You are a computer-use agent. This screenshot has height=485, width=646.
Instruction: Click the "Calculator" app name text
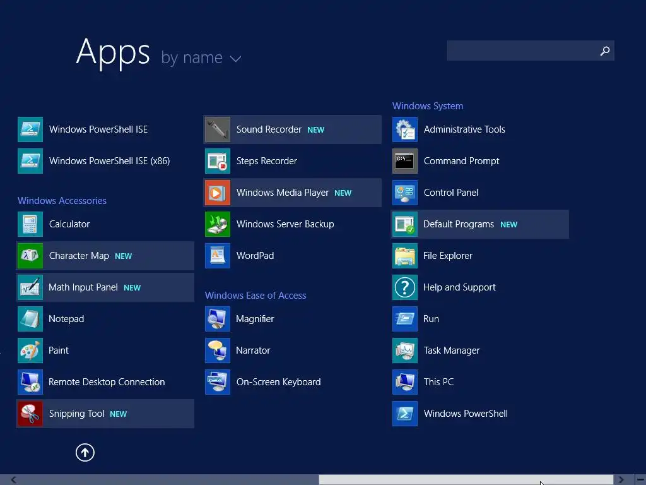point(69,224)
